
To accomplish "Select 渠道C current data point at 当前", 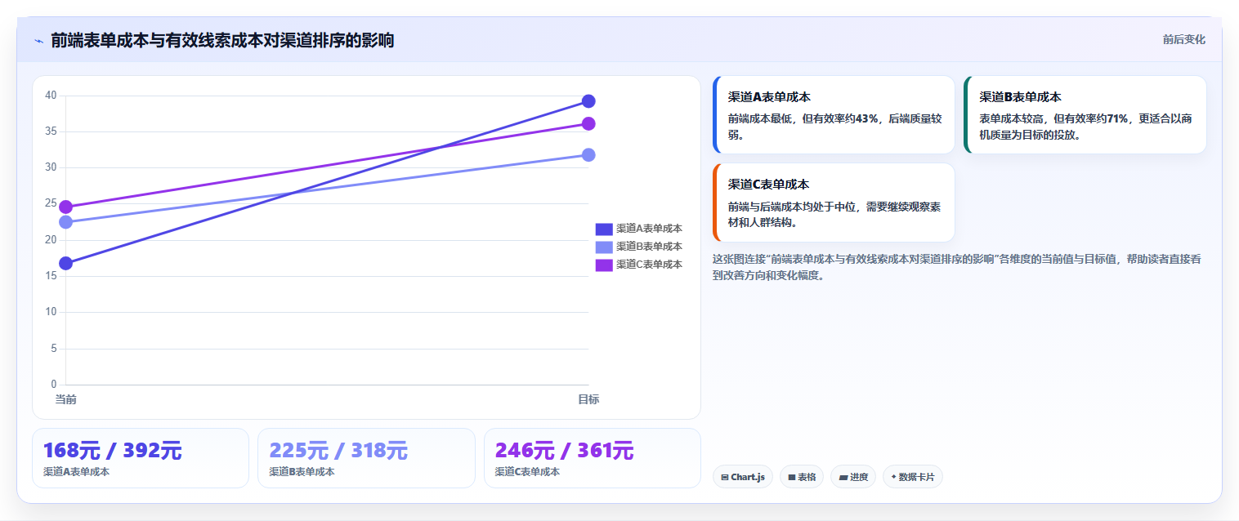I will (66, 207).
